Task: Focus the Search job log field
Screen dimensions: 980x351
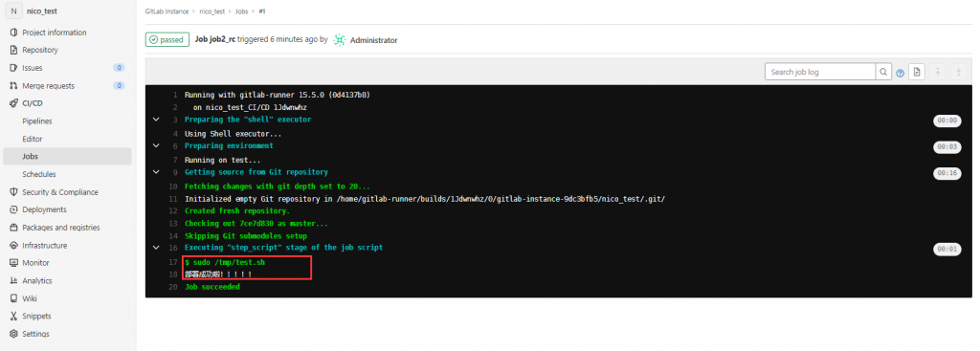Action: point(820,72)
